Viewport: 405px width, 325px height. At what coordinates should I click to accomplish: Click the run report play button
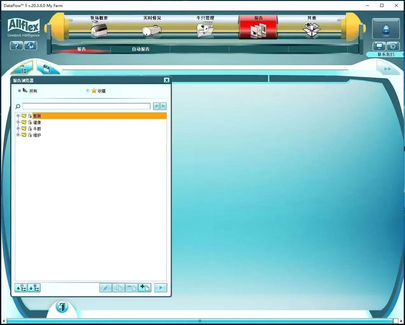click(160, 288)
